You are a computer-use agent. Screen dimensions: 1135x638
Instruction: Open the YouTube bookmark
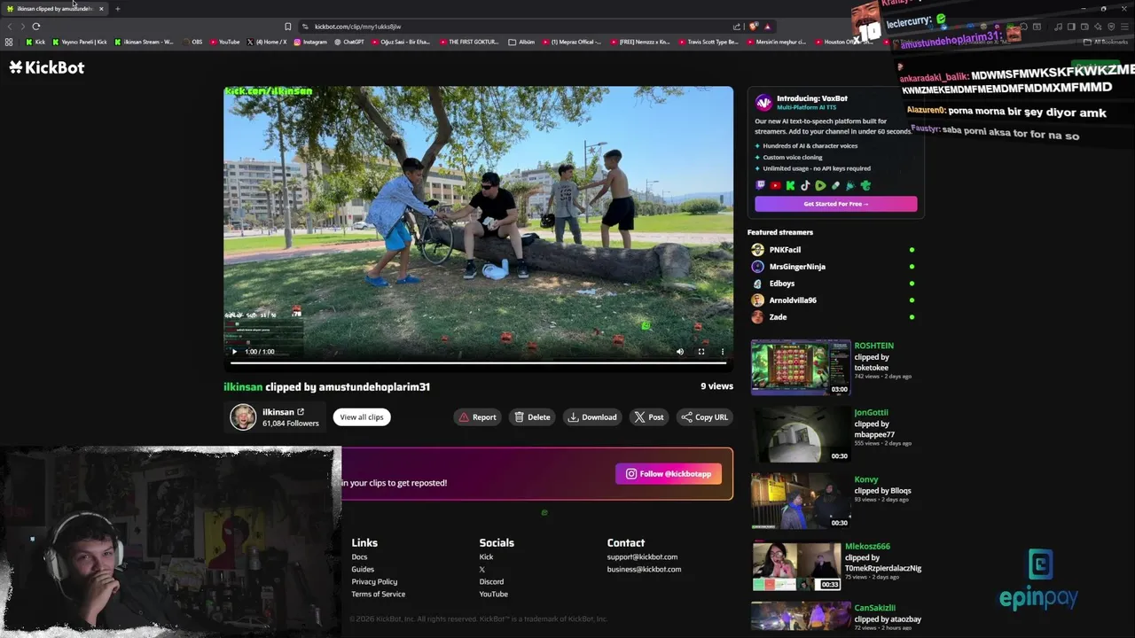(x=224, y=42)
